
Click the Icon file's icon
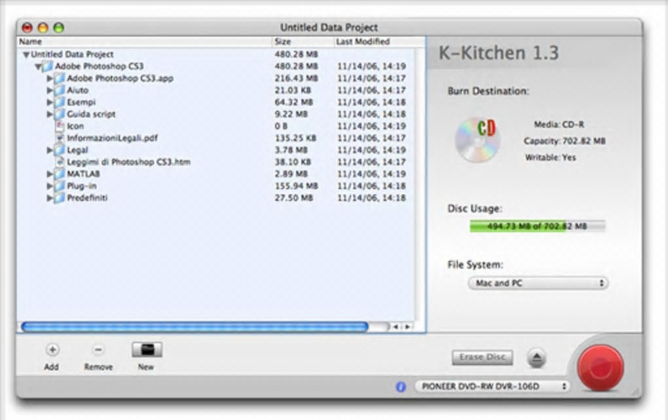tap(60, 126)
